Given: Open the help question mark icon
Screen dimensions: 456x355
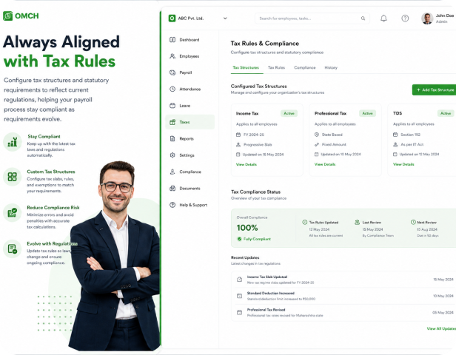Looking at the screenshot, I should [x=405, y=18].
